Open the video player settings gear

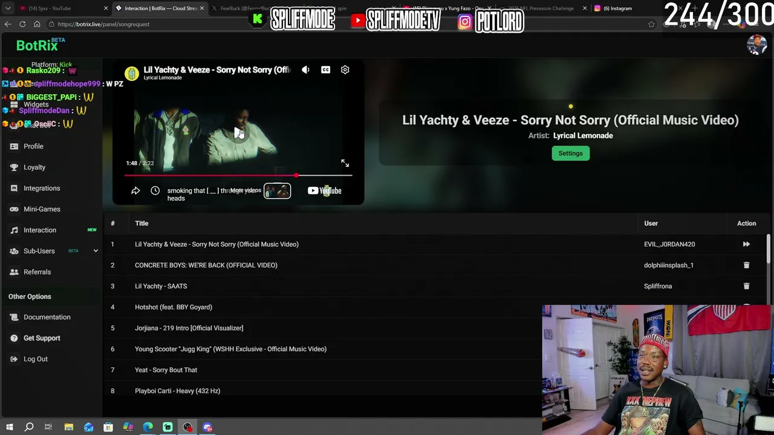(x=345, y=69)
